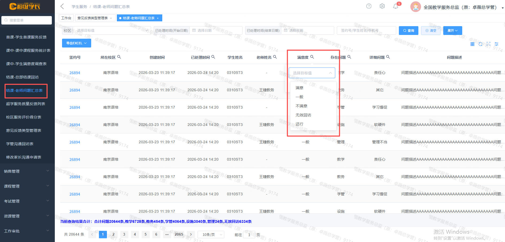Image resolution: width=505 pixels, height=242 pixels.
Task: Click the 清空 clear button
Action: pos(430,30)
